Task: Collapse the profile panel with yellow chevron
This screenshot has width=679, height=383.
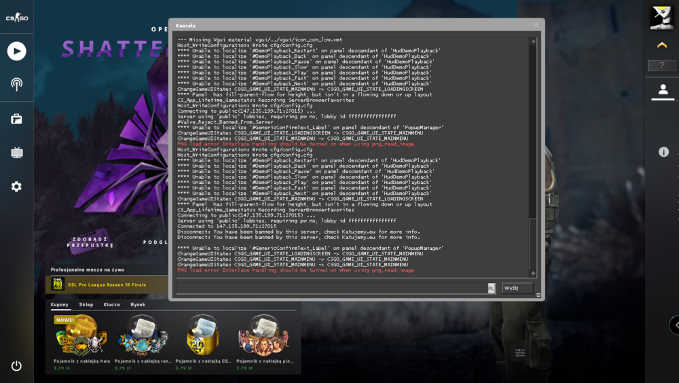Action: tap(661, 45)
